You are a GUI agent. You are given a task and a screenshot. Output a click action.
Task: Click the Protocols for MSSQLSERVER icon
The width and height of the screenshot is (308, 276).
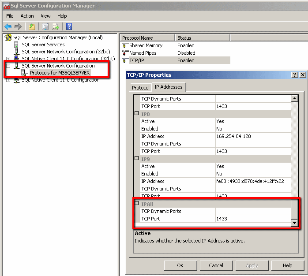click(x=25, y=73)
